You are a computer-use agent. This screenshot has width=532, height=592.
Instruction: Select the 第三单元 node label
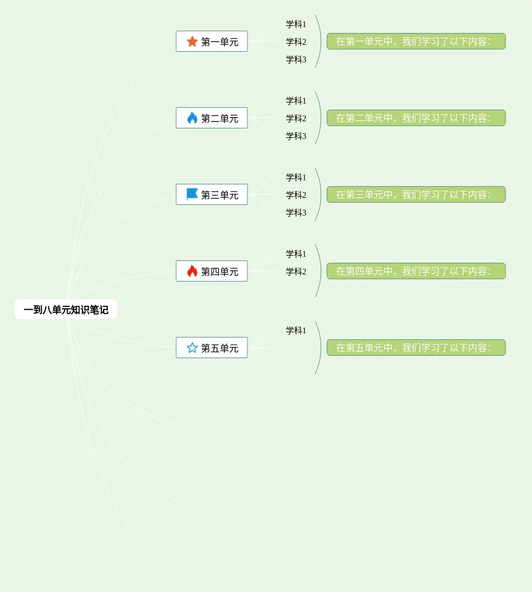pyautogui.click(x=220, y=195)
